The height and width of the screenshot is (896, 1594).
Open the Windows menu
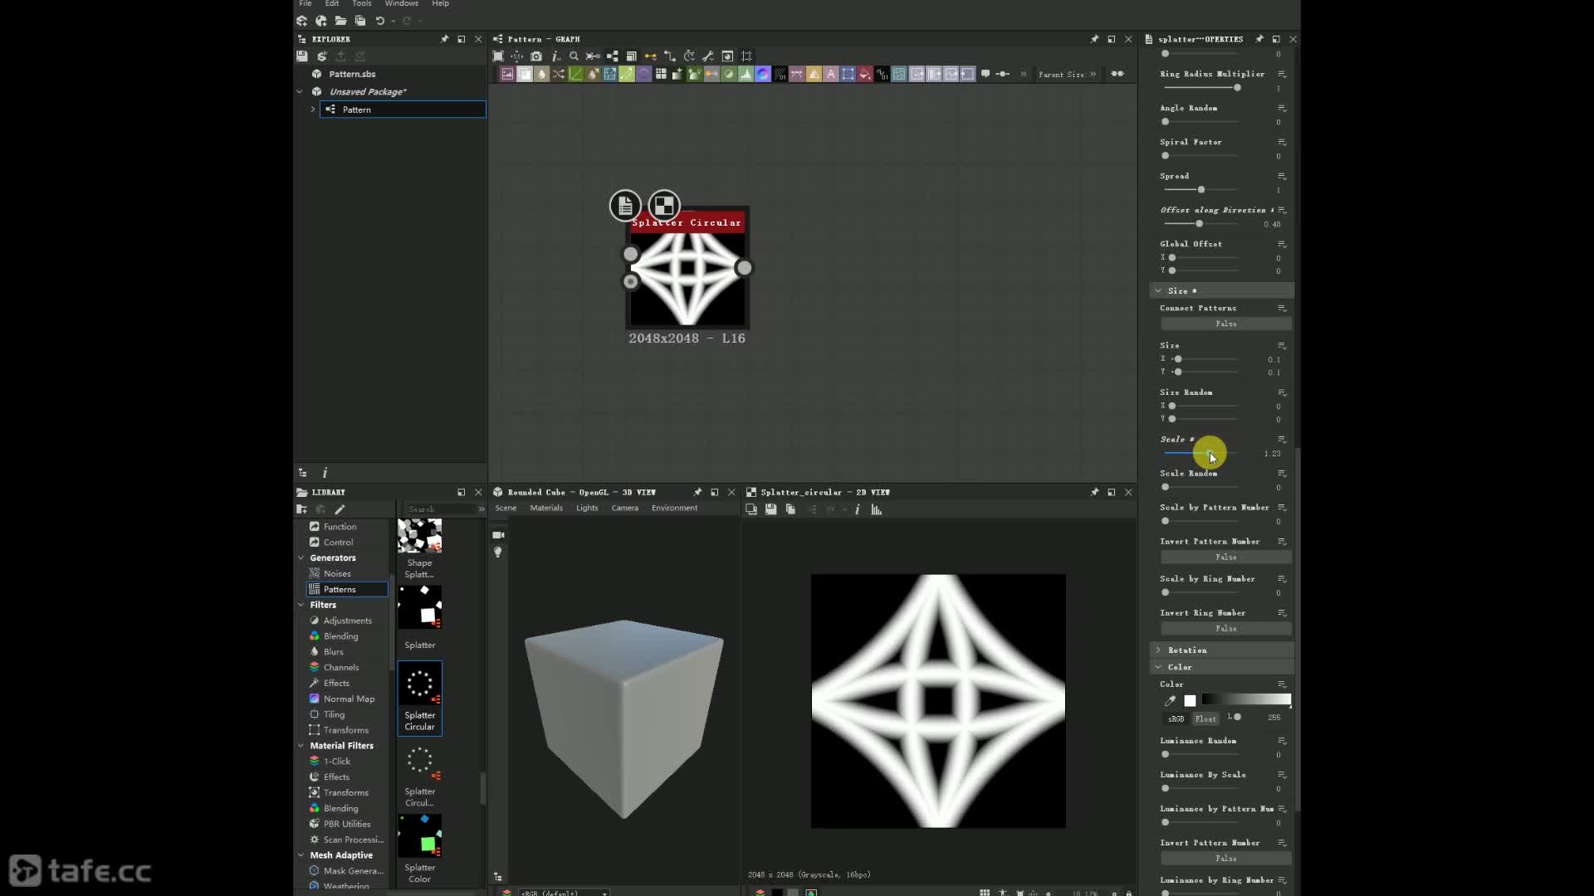point(402,4)
